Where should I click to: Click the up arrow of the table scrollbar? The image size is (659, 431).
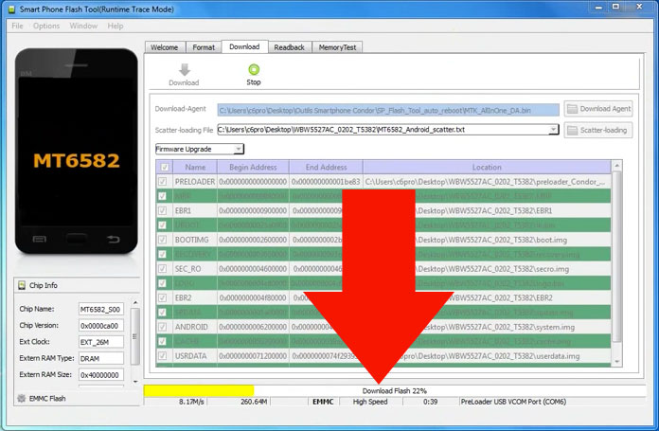[x=616, y=166]
